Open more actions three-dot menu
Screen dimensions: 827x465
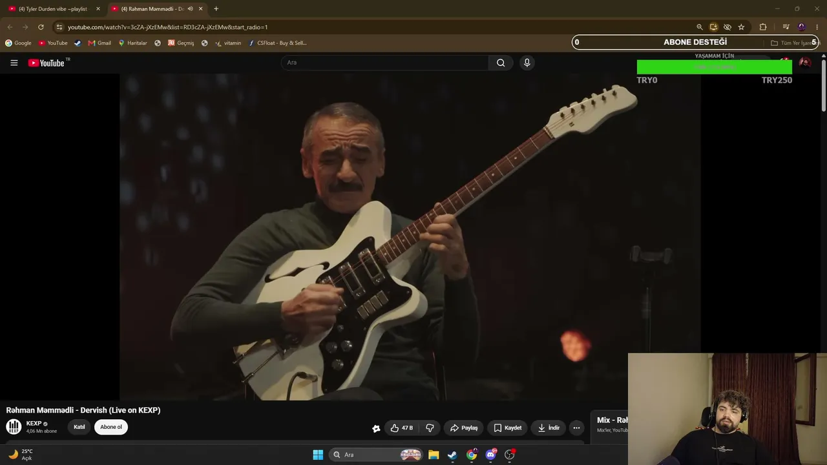pos(576,428)
